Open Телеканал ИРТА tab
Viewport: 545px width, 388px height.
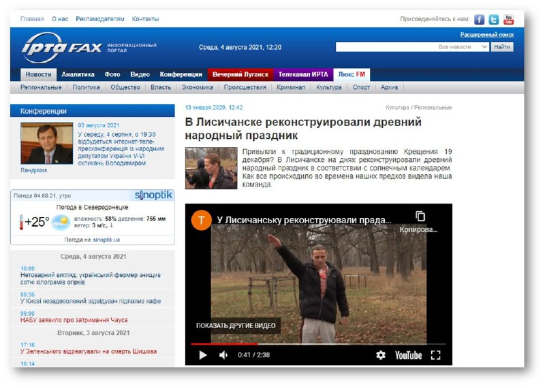(x=303, y=75)
